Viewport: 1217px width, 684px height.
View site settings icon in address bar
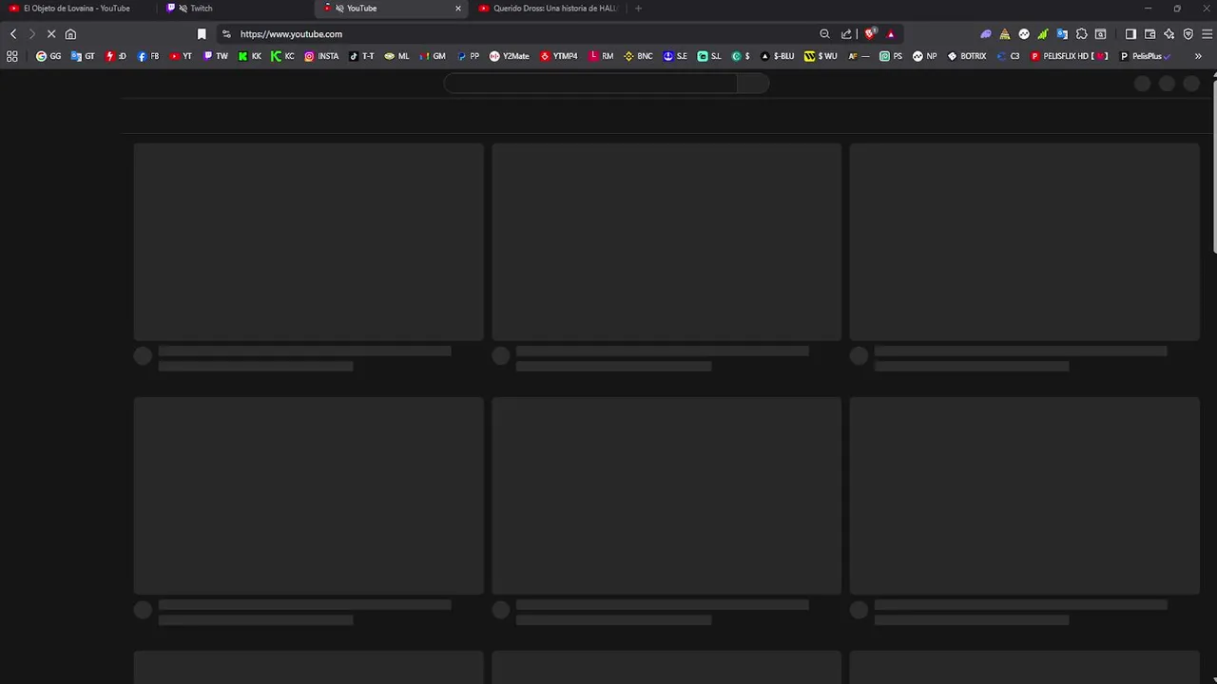point(226,34)
